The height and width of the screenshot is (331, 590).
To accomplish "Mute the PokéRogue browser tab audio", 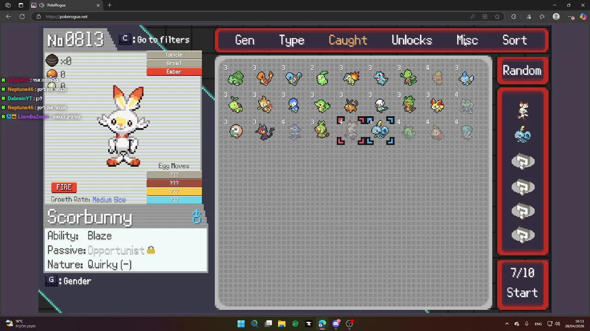I will pyautogui.click(x=42, y=5).
